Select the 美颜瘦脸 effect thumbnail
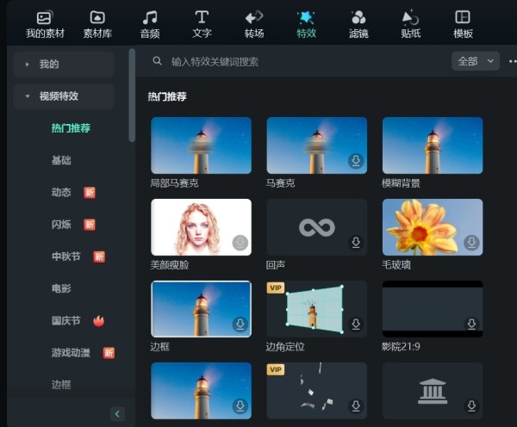This screenshot has width=517, height=427. point(201,227)
